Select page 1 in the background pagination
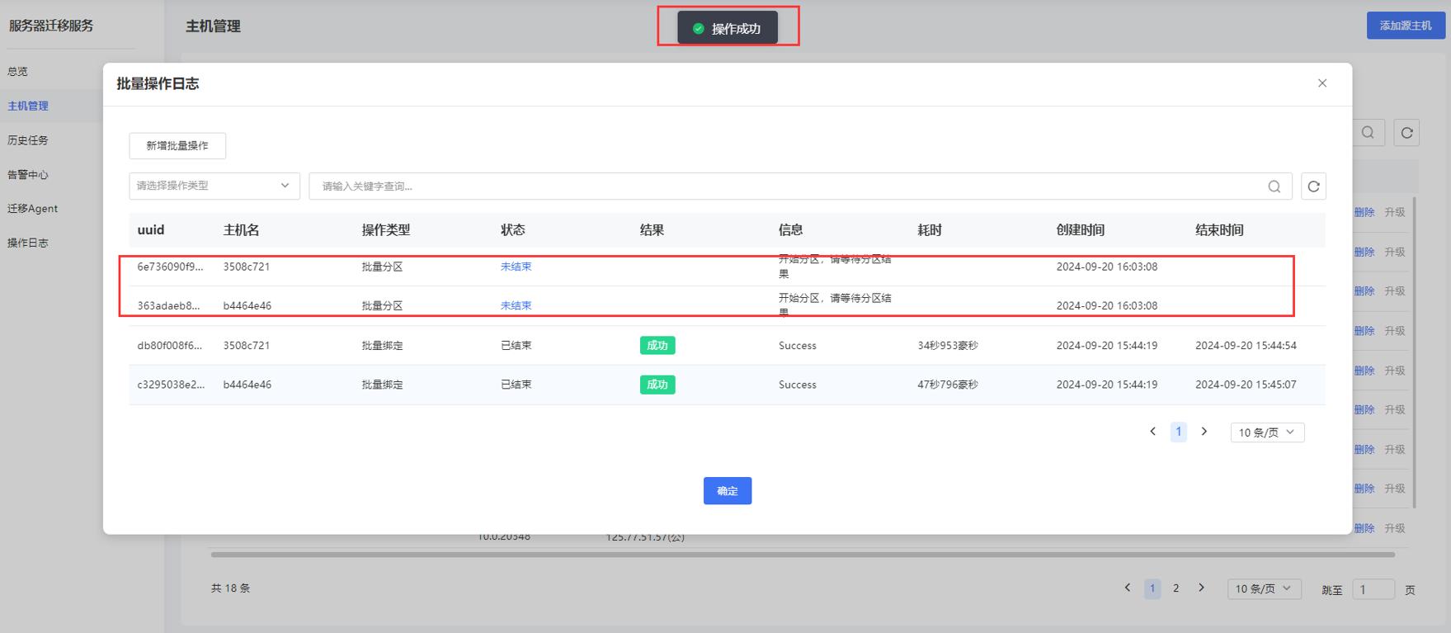 click(1152, 588)
